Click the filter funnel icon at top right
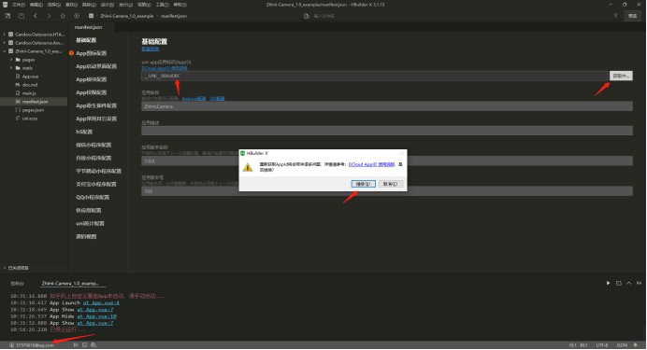The width and height of the screenshot is (647, 350). 615,16
